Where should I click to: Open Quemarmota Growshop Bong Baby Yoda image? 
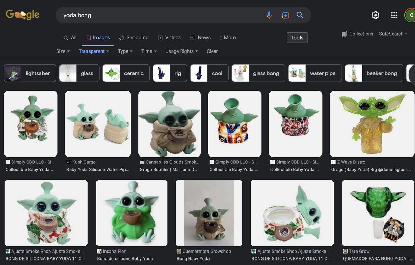(x=209, y=213)
